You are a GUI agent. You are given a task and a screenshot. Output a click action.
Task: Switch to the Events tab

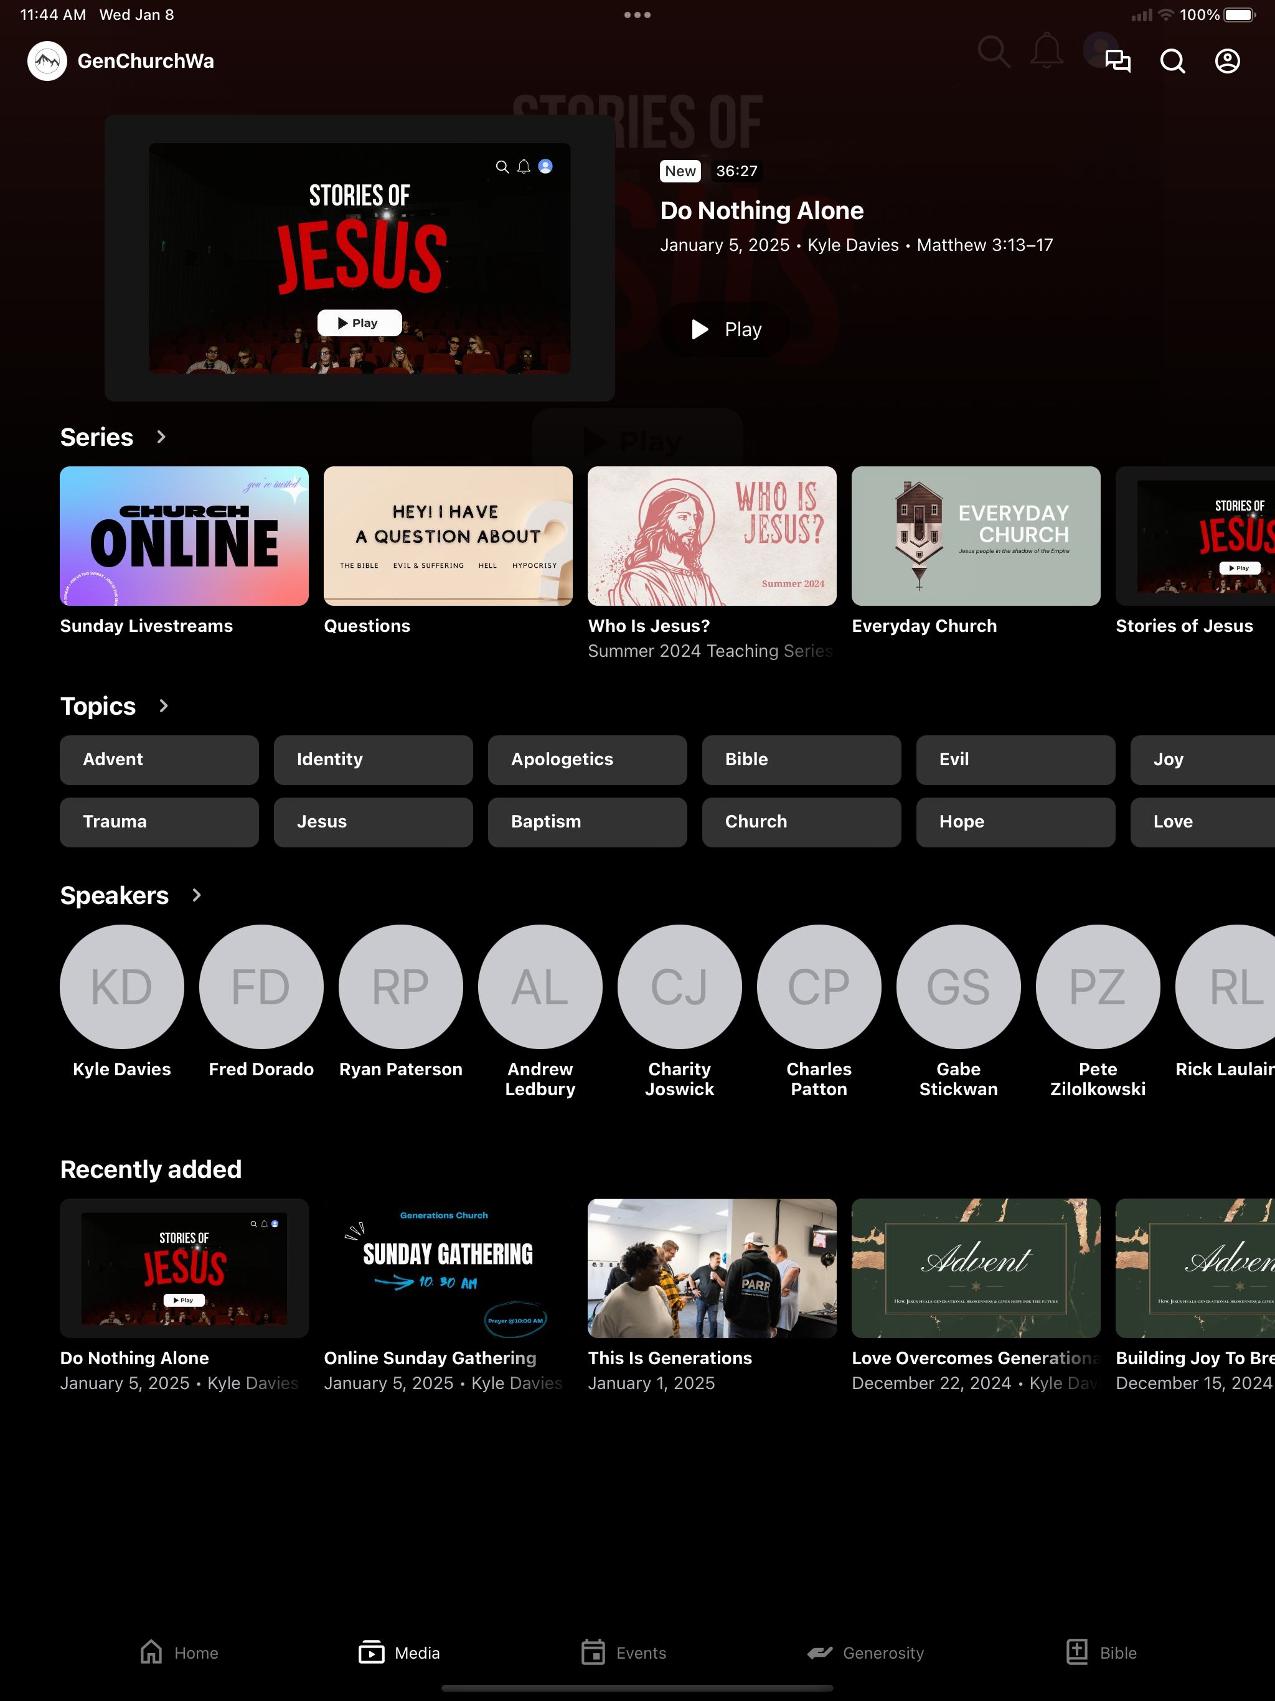[x=624, y=1652]
